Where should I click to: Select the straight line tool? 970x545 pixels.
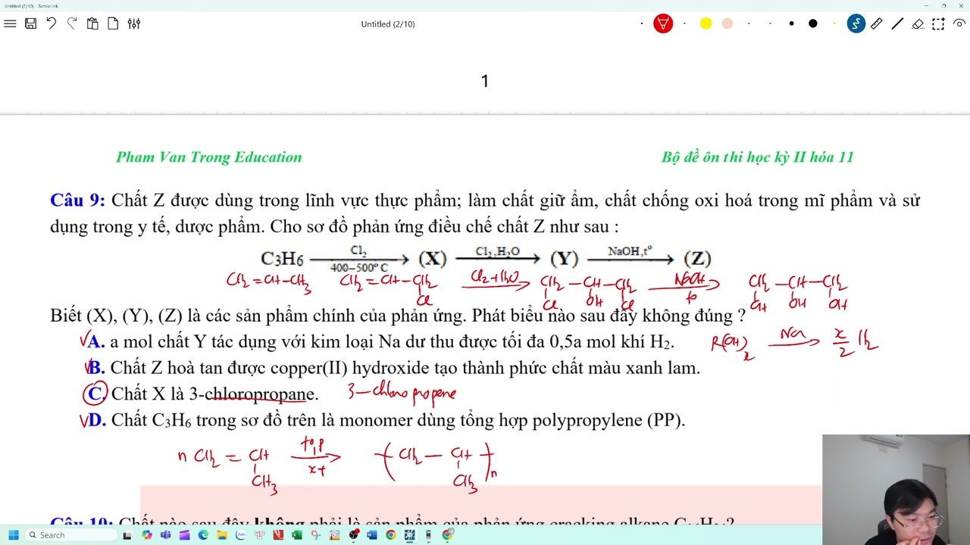897,23
